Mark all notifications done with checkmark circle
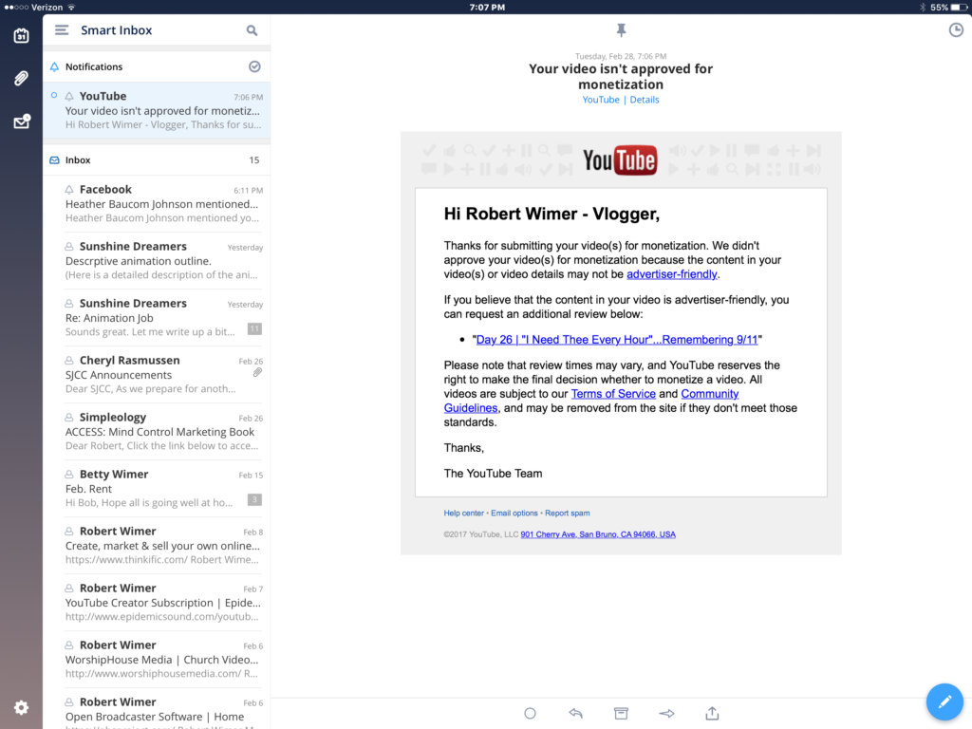972x729 pixels. tap(254, 67)
